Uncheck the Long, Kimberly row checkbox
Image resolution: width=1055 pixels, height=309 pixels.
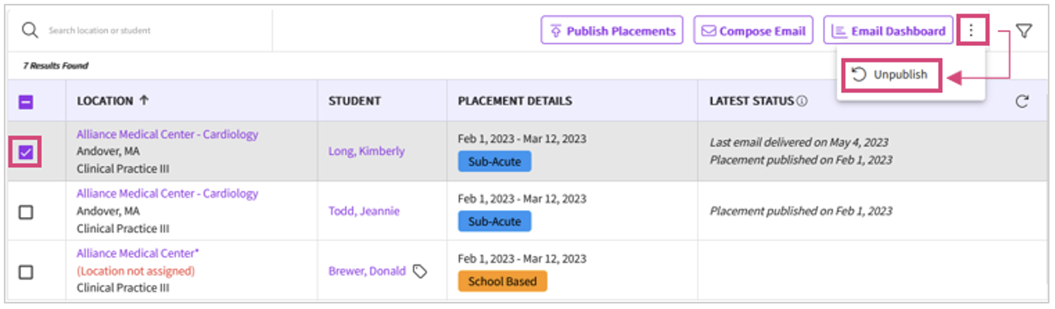26,152
